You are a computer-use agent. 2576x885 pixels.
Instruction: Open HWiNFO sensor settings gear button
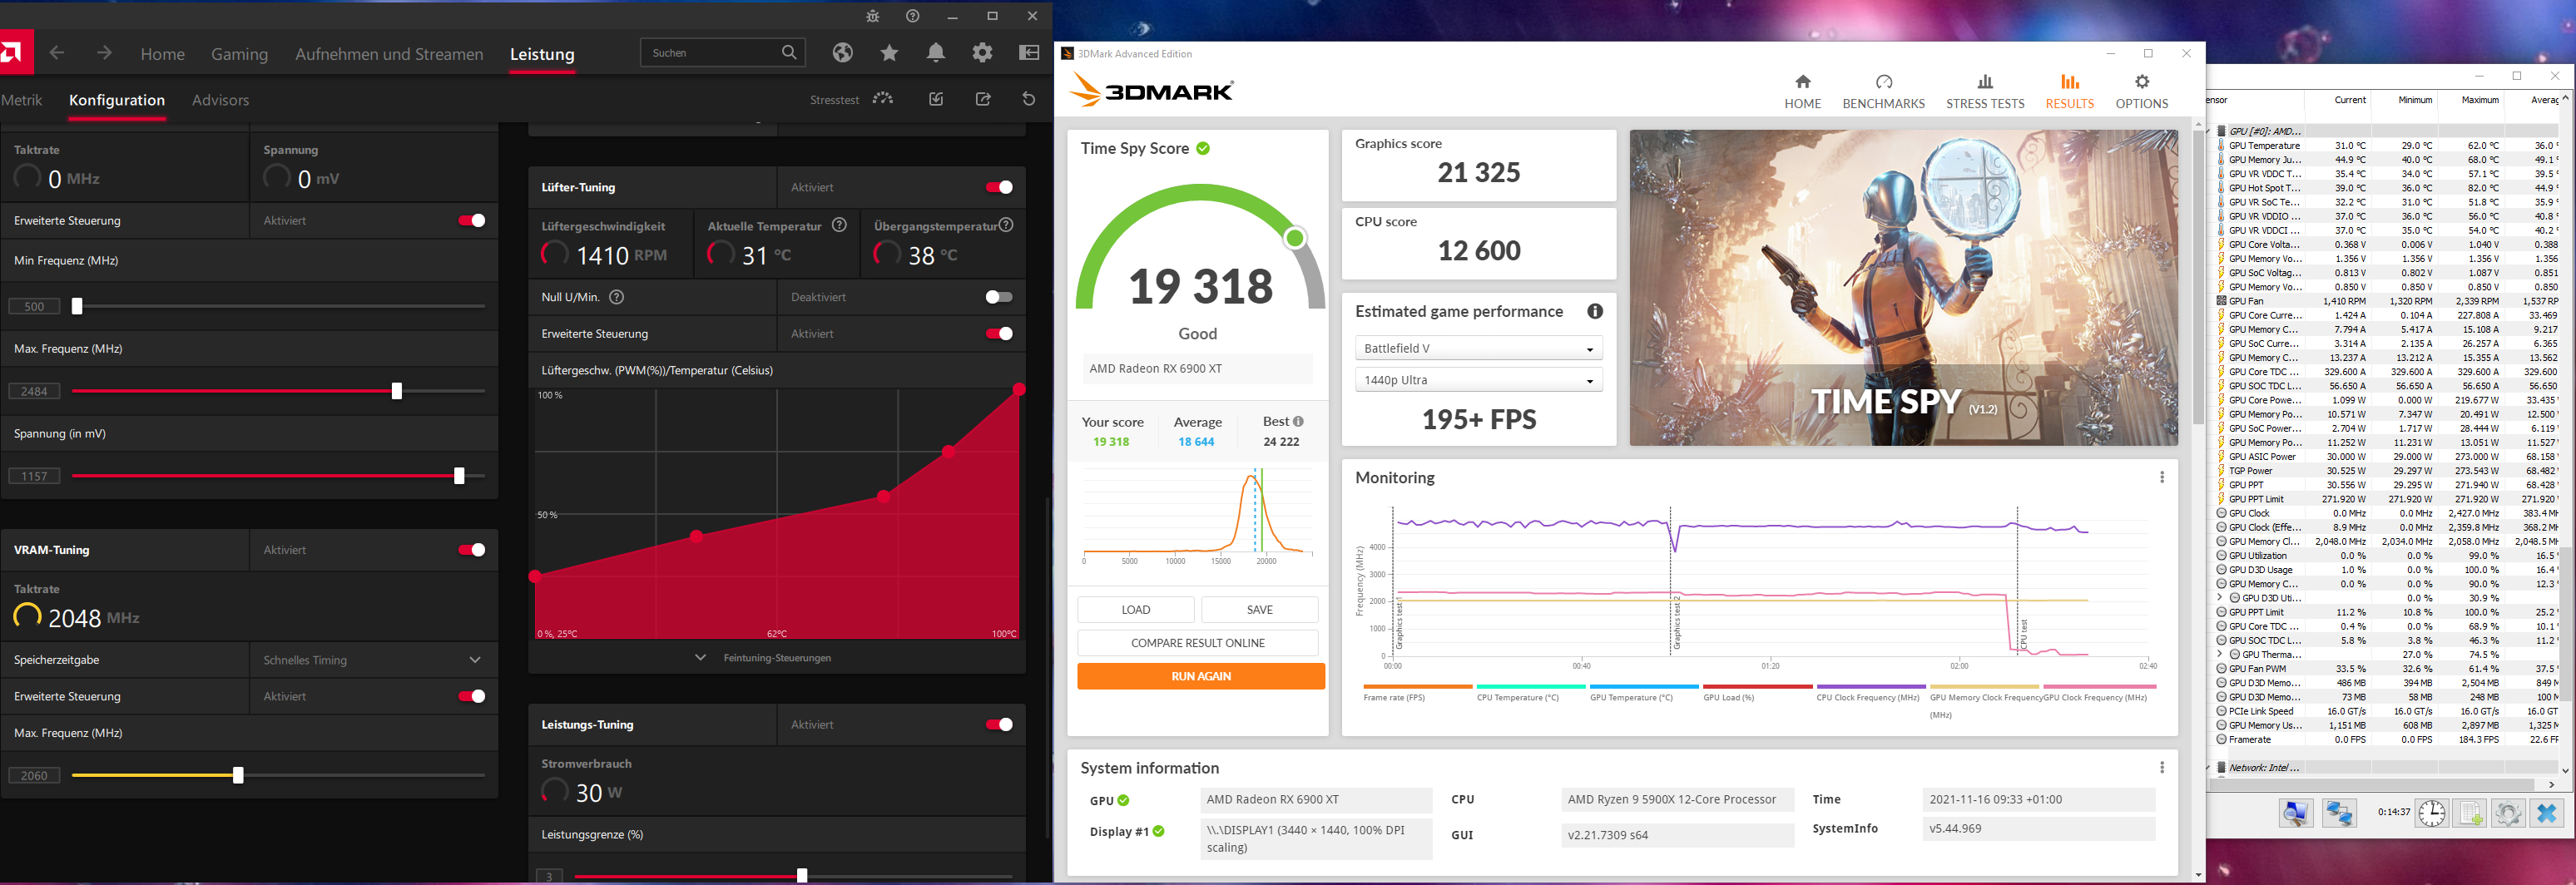[x=2508, y=813]
